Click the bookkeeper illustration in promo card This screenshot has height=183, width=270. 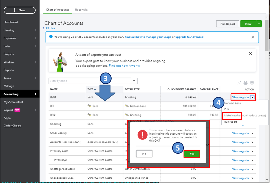59,62
